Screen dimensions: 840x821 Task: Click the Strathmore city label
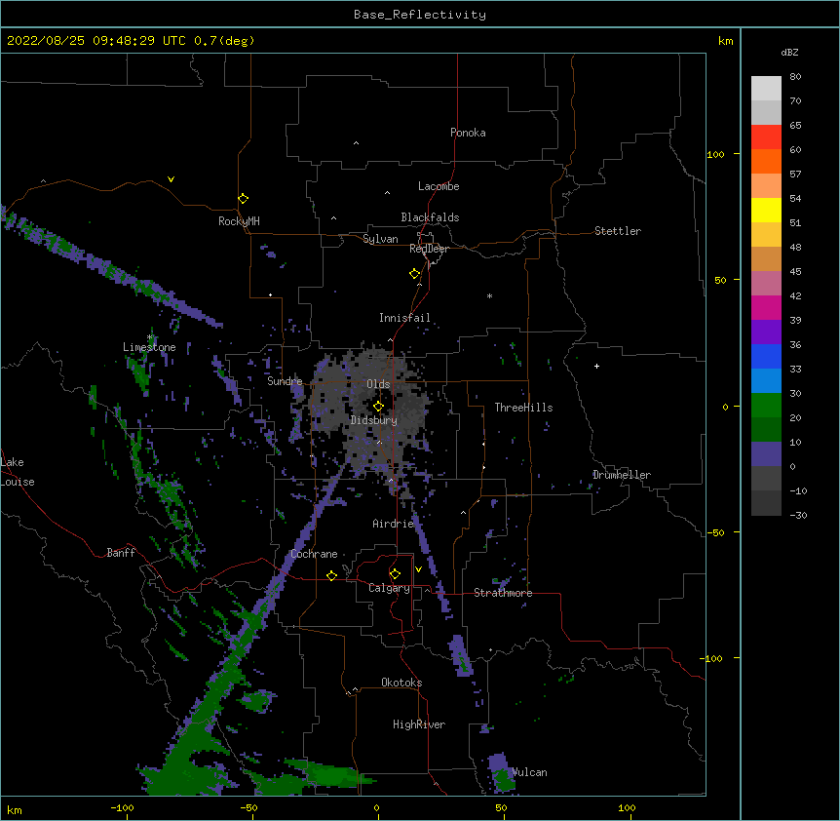[503, 593]
